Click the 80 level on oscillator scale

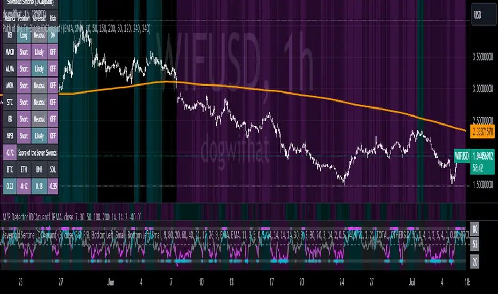[x=475, y=229]
